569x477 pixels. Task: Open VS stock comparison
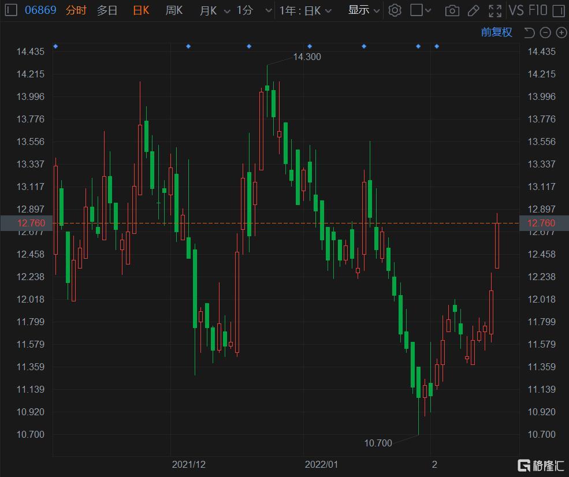[516, 10]
